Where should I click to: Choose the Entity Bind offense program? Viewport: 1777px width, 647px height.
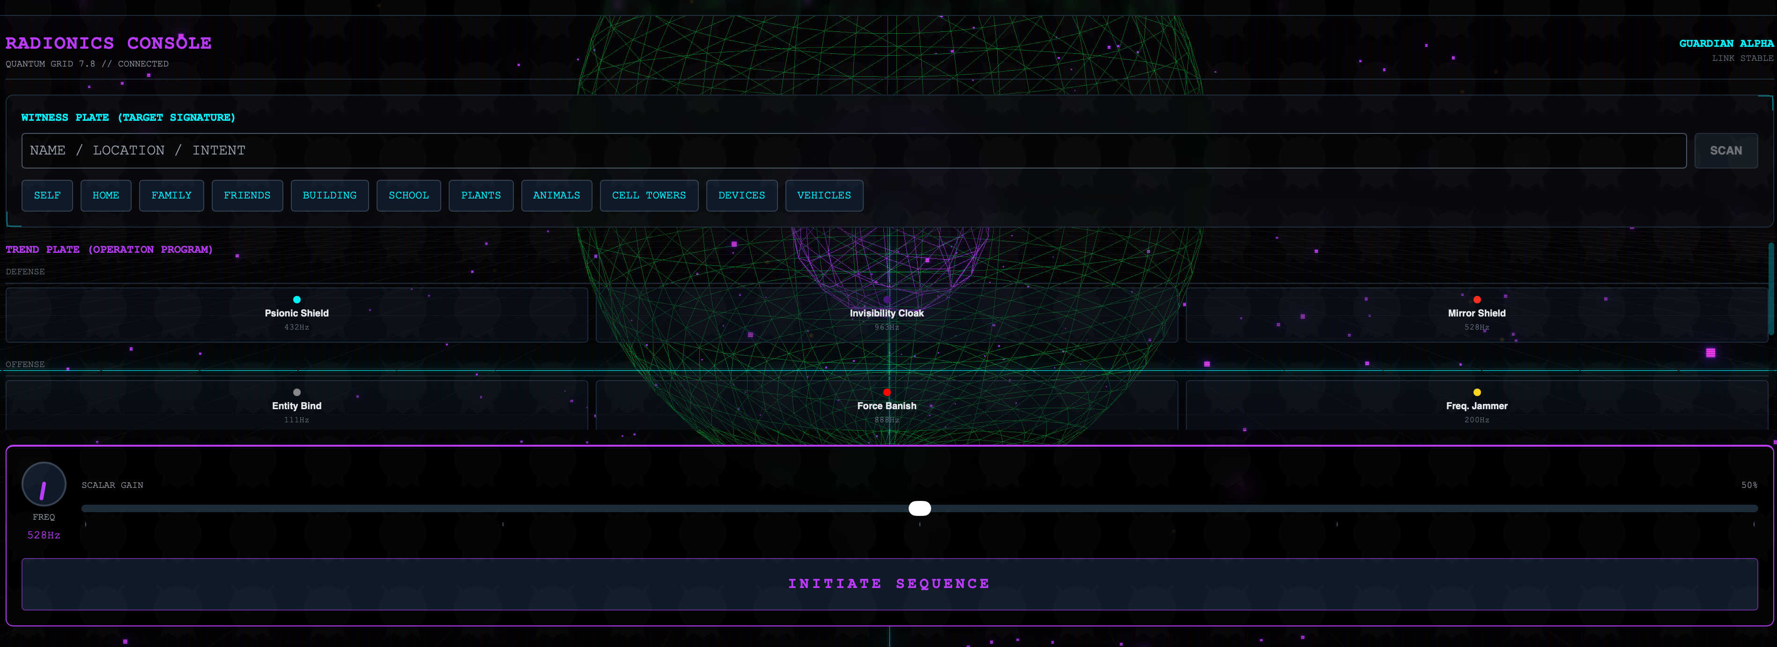[296, 406]
